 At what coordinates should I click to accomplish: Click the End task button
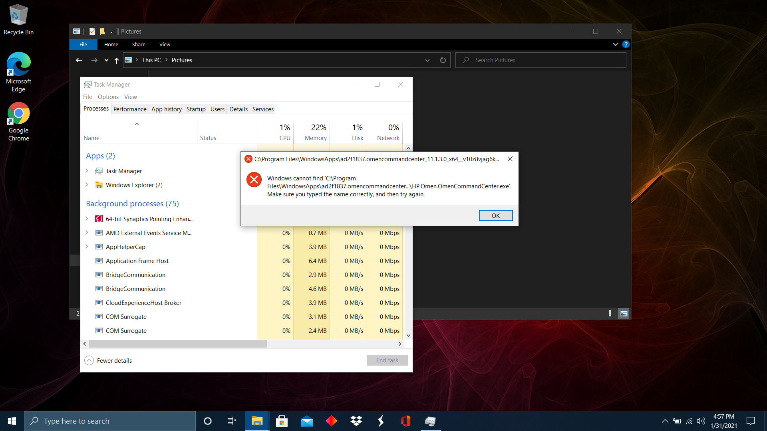click(x=387, y=360)
